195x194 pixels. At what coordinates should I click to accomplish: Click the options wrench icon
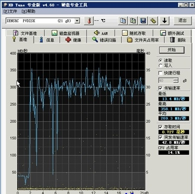[x=153, y=21]
